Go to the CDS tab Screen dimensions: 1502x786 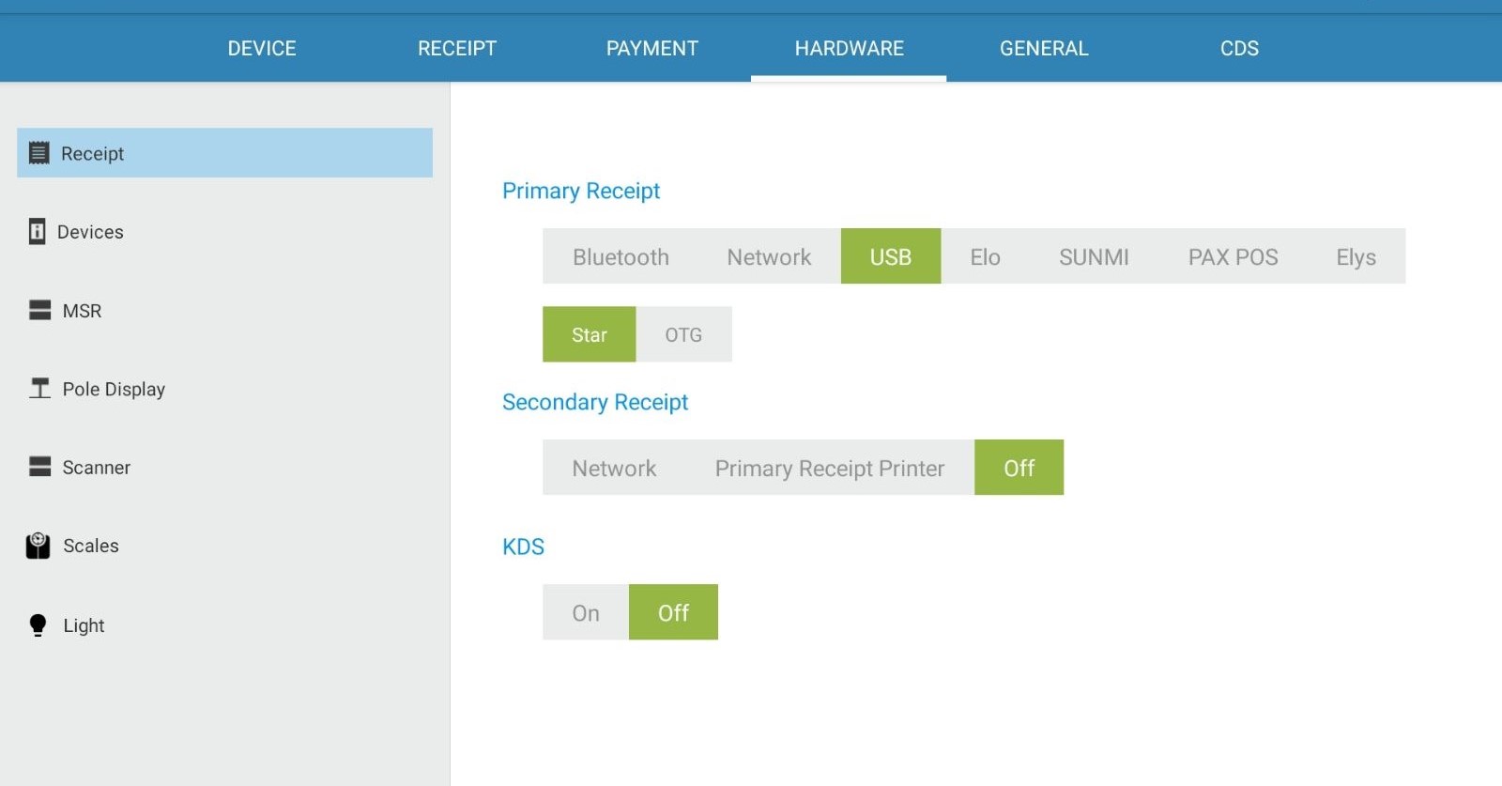pyautogui.click(x=1239, y=48)
